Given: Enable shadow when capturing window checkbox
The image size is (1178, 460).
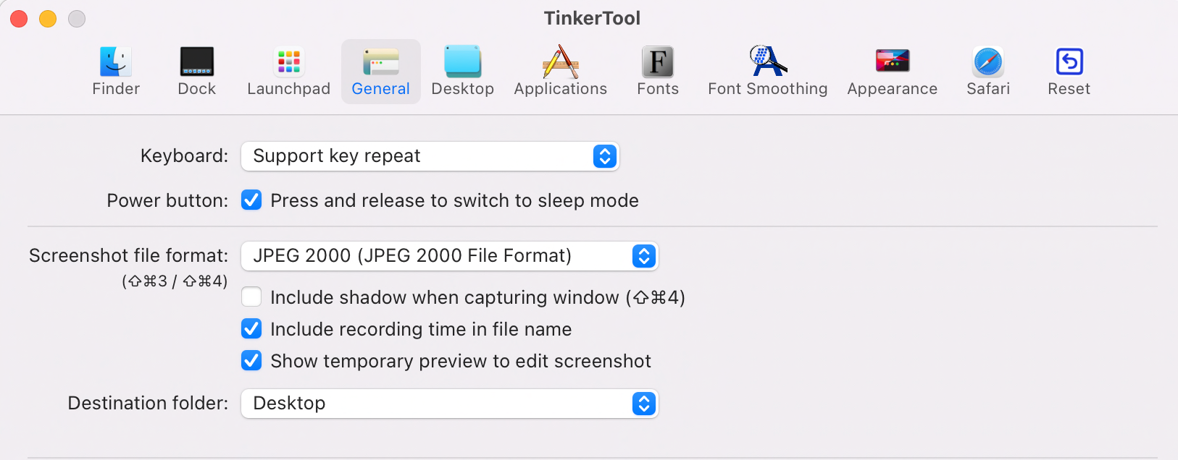Looking at the screenshot, I should click(x=251, y=297).
